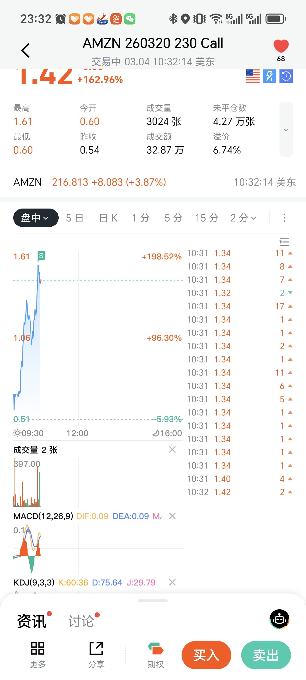Screen dimensions: 306x680
Task: Open the chart options three-dot menu
Action: 284,218
